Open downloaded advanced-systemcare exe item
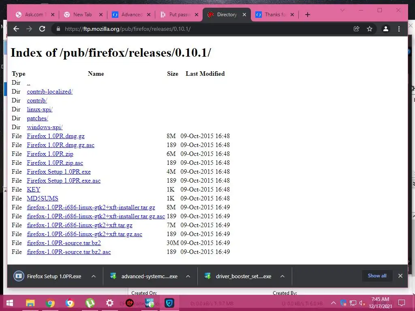This screenshot has width=415, height=311. tap(144, 276)
